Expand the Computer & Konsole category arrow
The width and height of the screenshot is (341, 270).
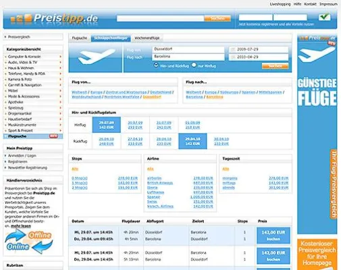(60, 57)
